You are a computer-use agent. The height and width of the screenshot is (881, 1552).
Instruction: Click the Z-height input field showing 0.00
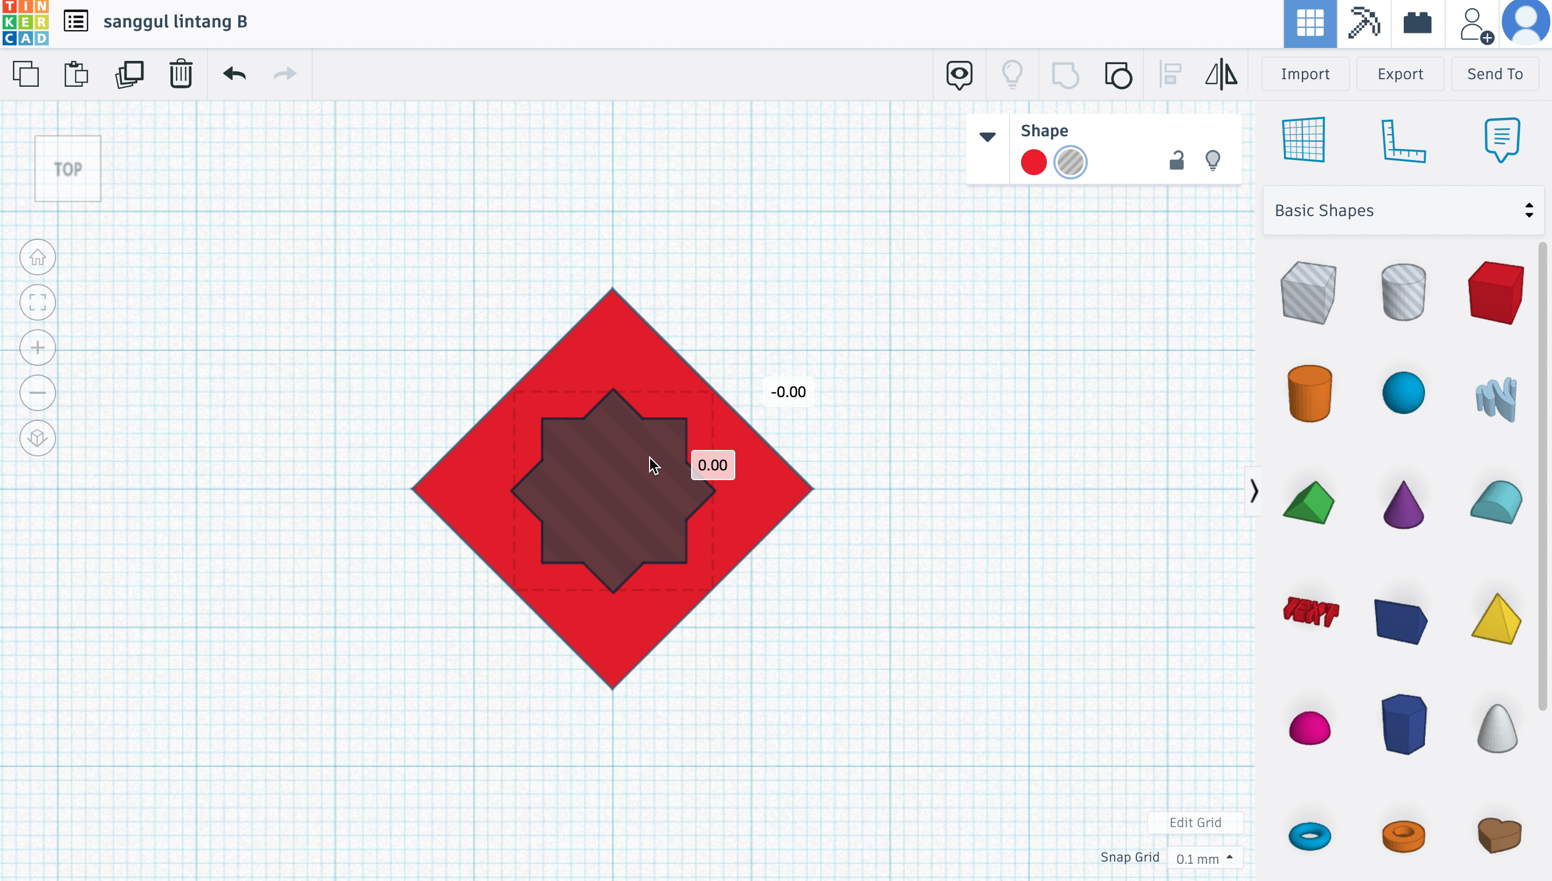pos(712,464)
